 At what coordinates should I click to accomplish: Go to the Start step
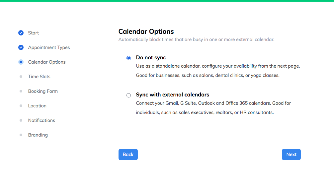click(34, 33)
